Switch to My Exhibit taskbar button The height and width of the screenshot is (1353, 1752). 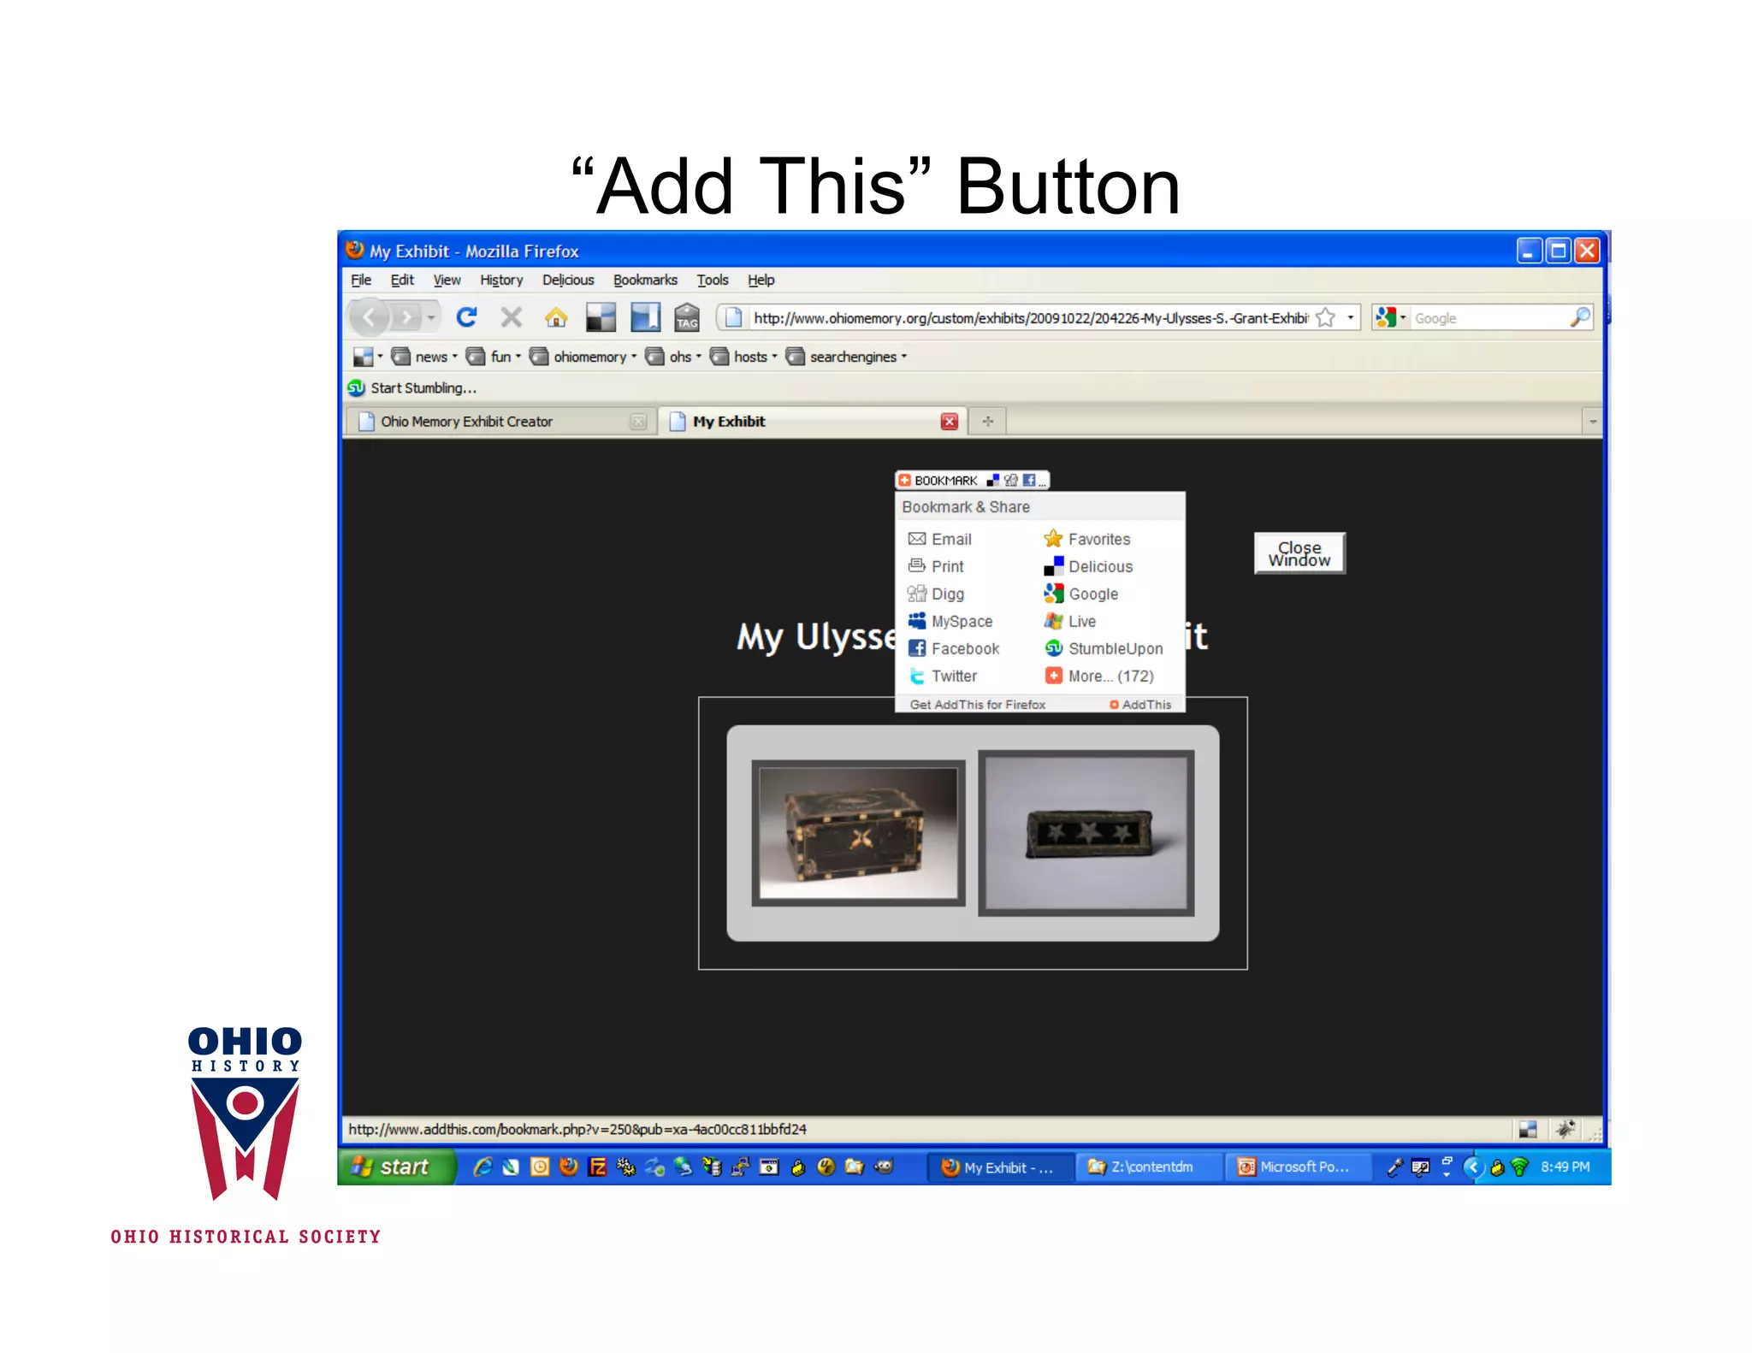click(1000, 1167)
